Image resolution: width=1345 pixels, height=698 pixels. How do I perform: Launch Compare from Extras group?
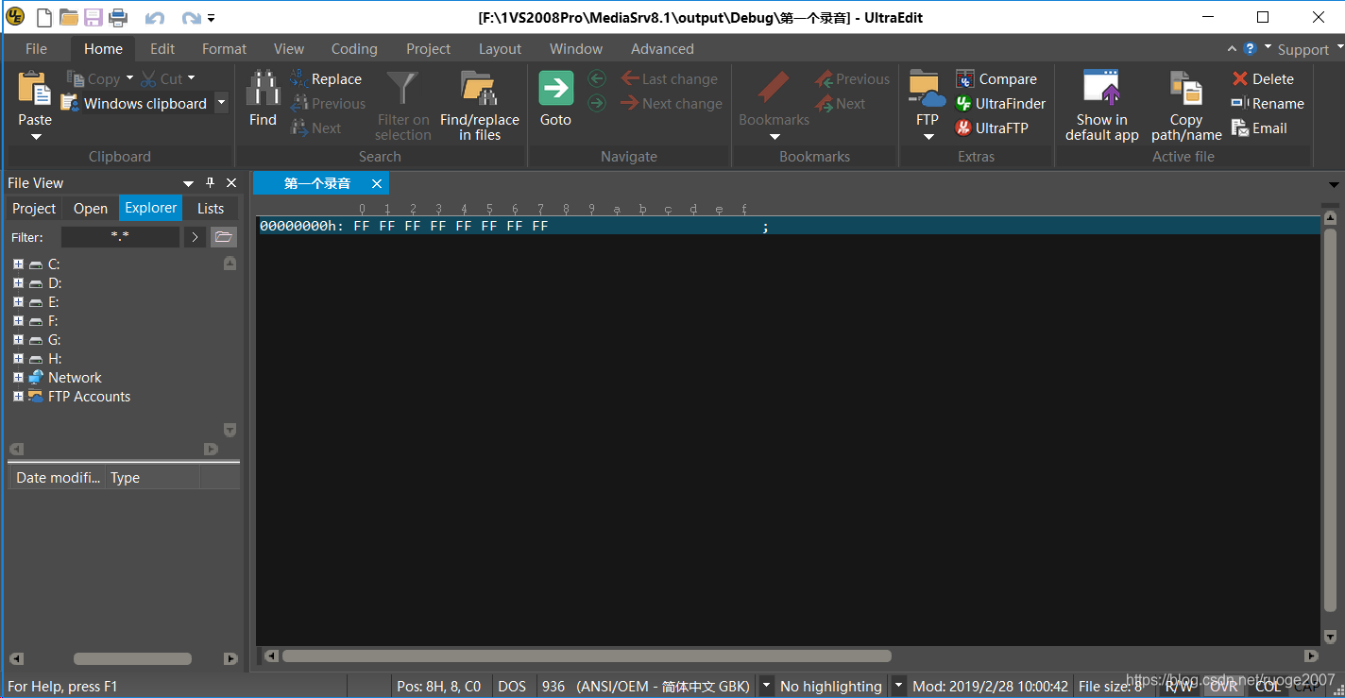pos(996,79)
